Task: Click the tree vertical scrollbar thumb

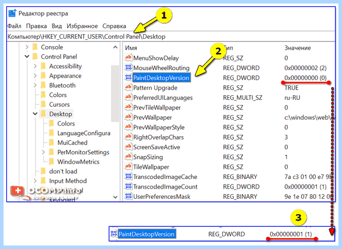Action: [x=115, y=93]
